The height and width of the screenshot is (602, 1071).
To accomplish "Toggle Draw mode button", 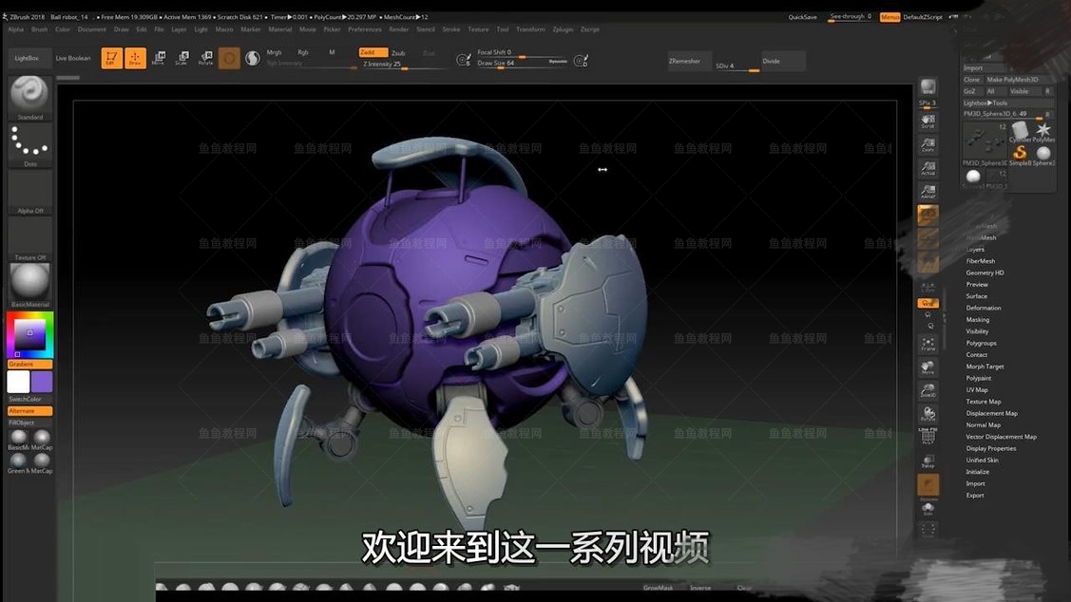I will click(135, 58).
